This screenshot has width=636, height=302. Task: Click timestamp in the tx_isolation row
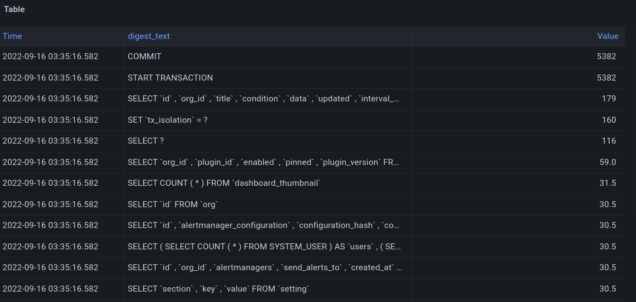(x=50, y=120)
